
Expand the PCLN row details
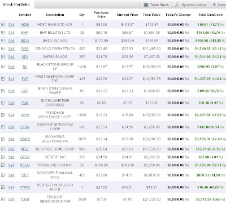[x=3, y=165]
